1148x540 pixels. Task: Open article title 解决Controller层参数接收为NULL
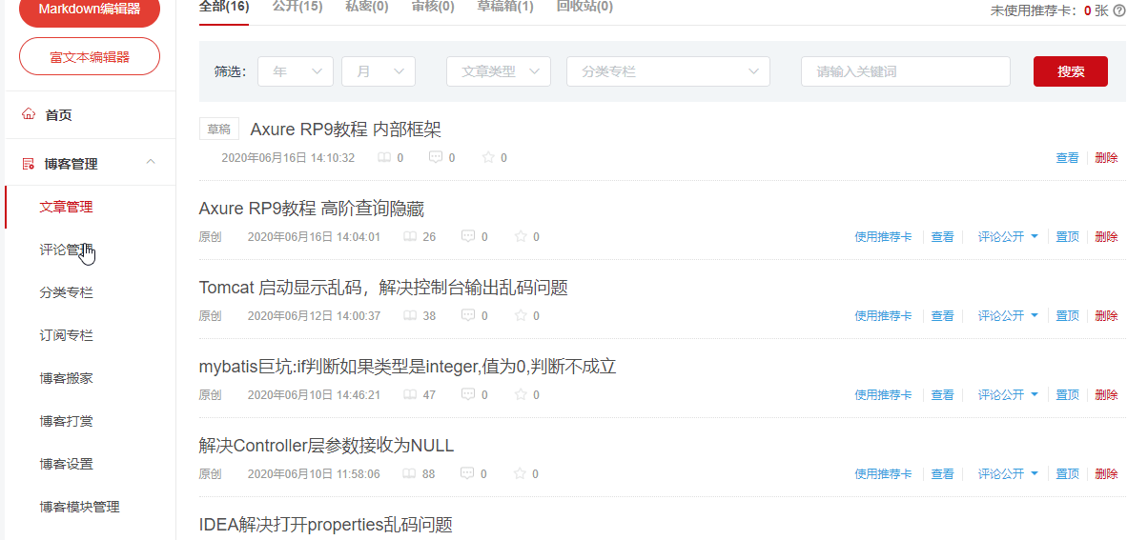[x=327, y=446]
